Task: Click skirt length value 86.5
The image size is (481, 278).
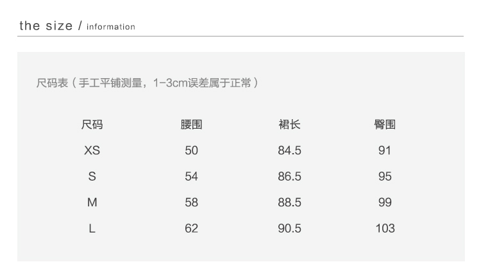Action: (x=289, y=176)
